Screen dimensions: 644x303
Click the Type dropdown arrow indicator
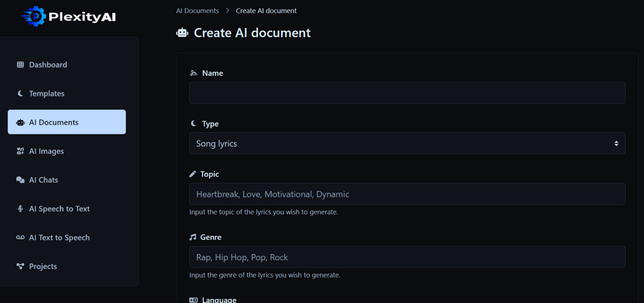tap(616, 143)
